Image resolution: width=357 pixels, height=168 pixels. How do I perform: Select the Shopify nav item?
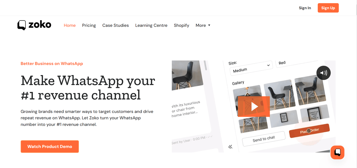[181, 25]
